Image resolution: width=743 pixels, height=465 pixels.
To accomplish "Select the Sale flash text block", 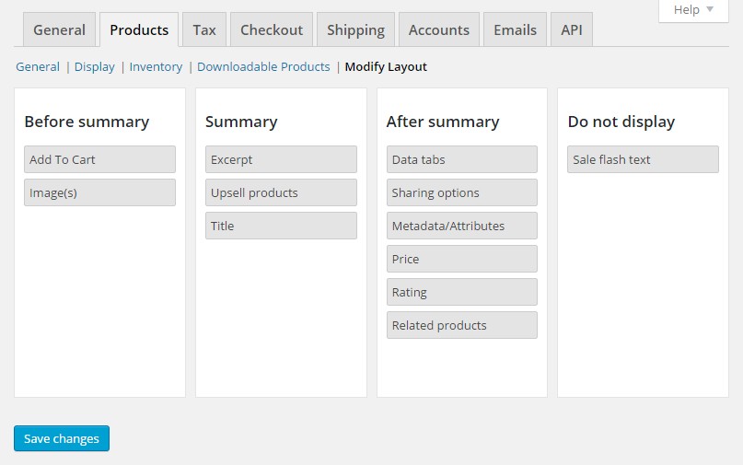I will tap(643, 159).
